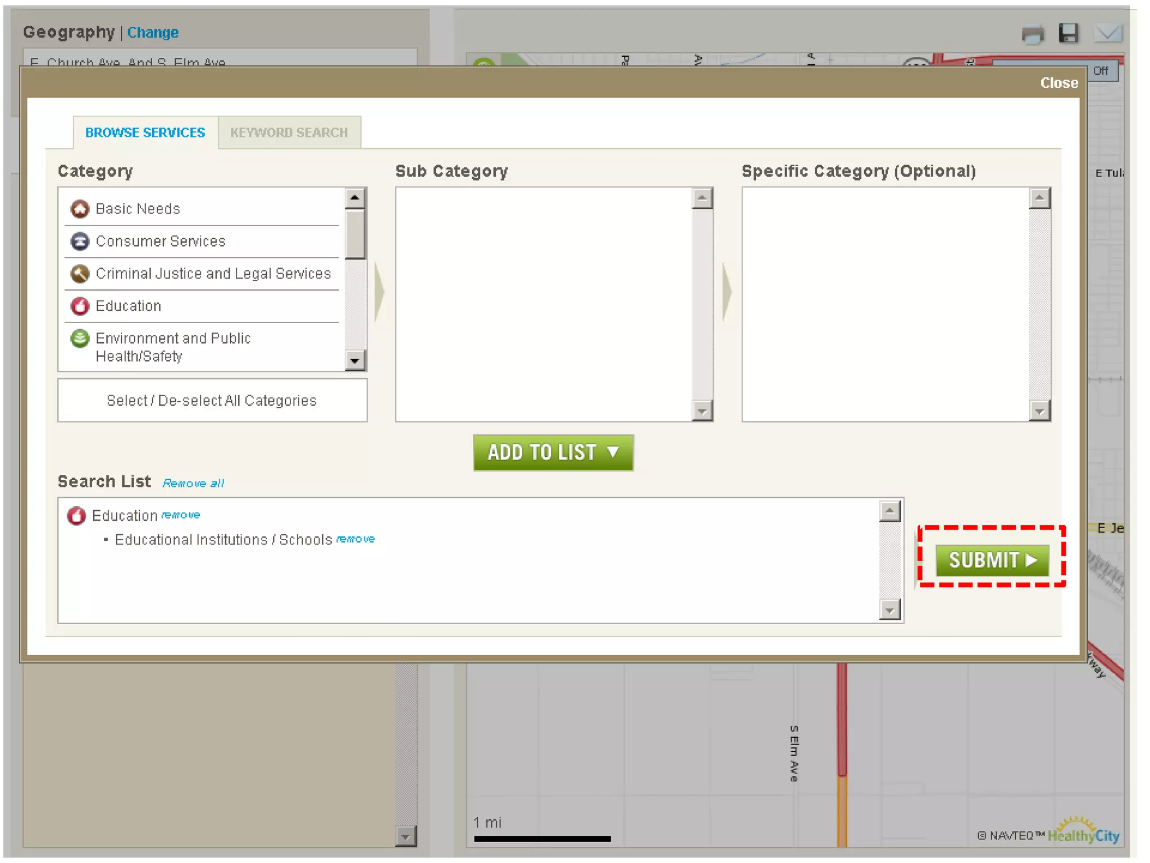The width and height of the screenshot is (1150, 863).
Task: Remove Educational Institutions / Schools from list
Action: tap(355, 539)
